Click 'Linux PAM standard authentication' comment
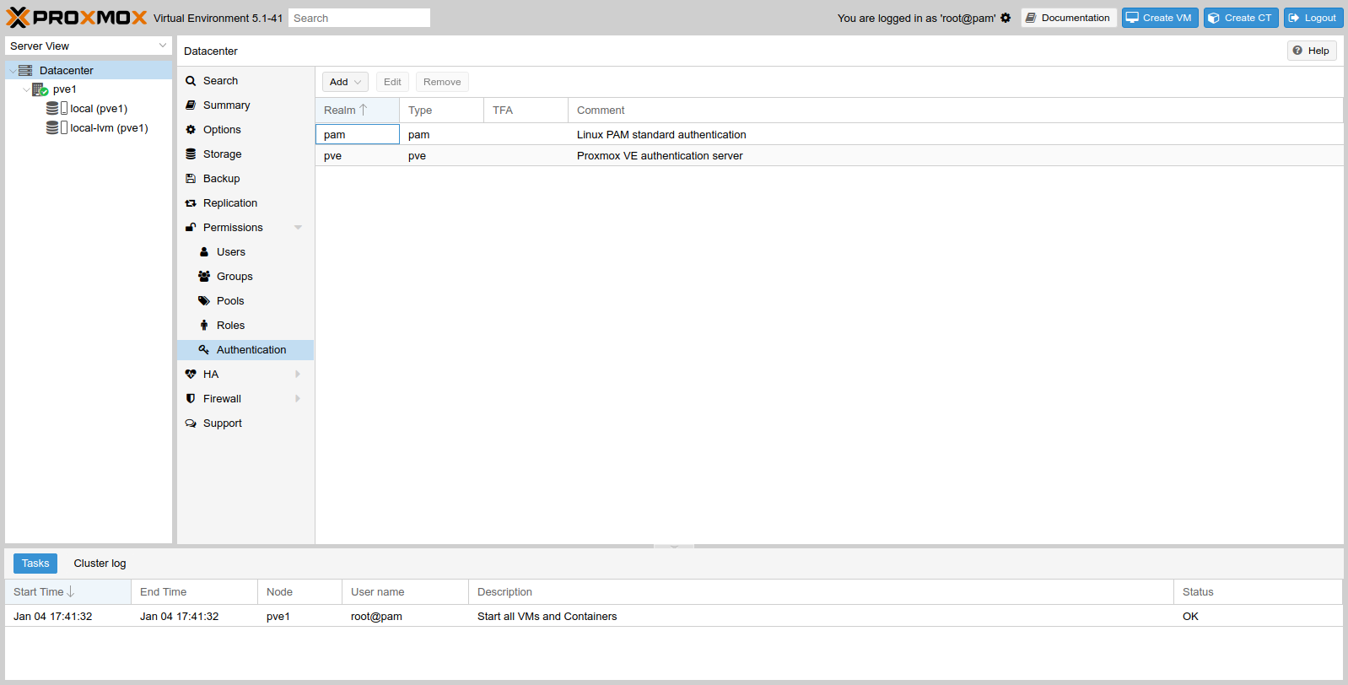The image size is (1348, 685). (661, 135)
